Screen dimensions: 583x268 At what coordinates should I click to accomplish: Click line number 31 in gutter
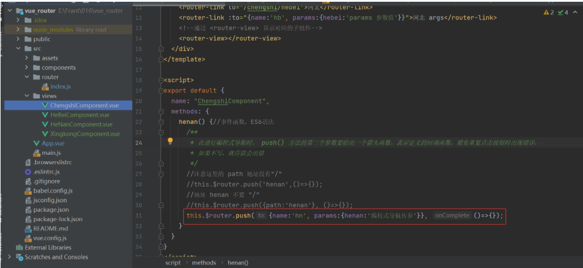(x=139, y=215)
